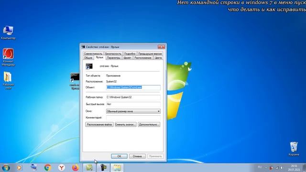Click the RU language indicator in tray
This screenshot has width=306, height=172.
[x=260, y=167]
